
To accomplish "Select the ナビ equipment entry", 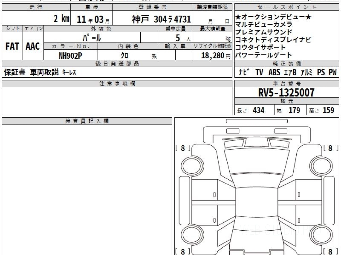I will tap(244, 73).
